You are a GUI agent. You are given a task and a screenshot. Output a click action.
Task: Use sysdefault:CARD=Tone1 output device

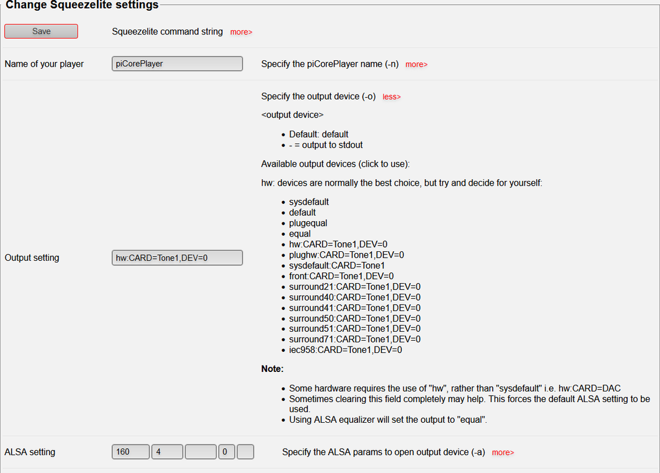tap(337, 265)
